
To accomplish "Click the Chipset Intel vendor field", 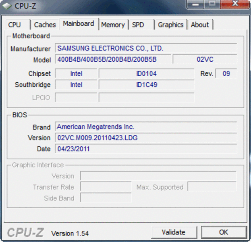I will point(76,73).
